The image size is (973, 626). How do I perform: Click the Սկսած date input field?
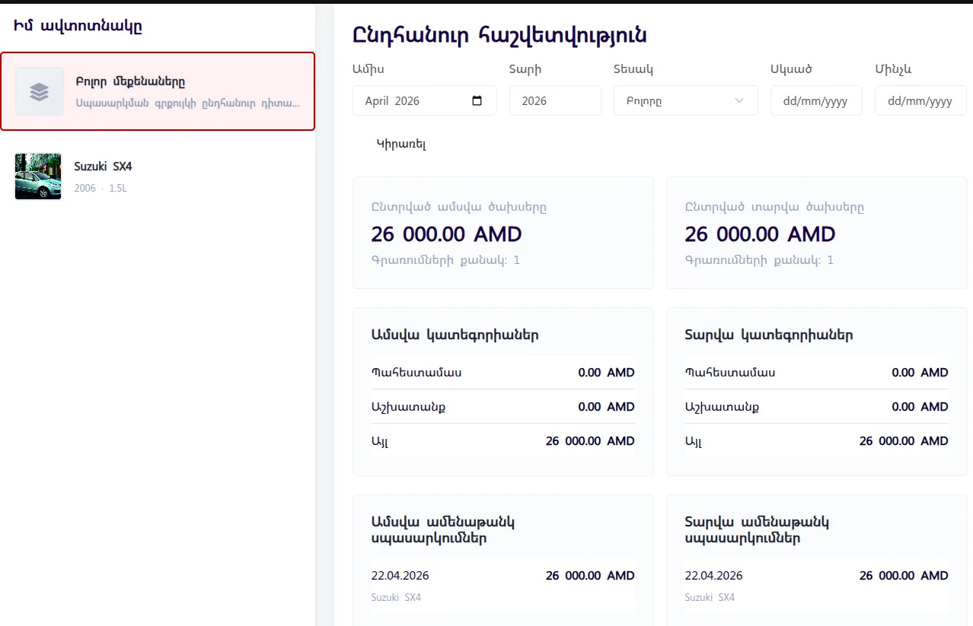click(816, 100)
